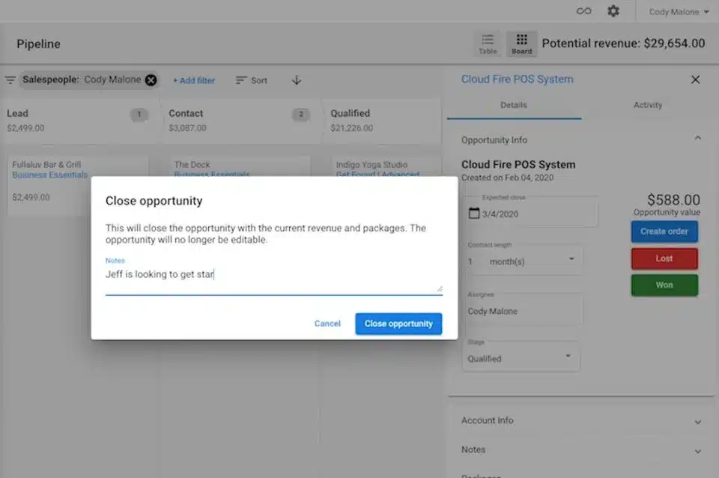The height and width of the screenshot is (478, 719).
Task: Cancel the Close opportunity dialog
Action: 327,324
